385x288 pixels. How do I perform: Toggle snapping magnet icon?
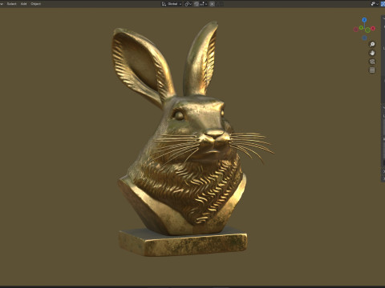coord(197,4)
